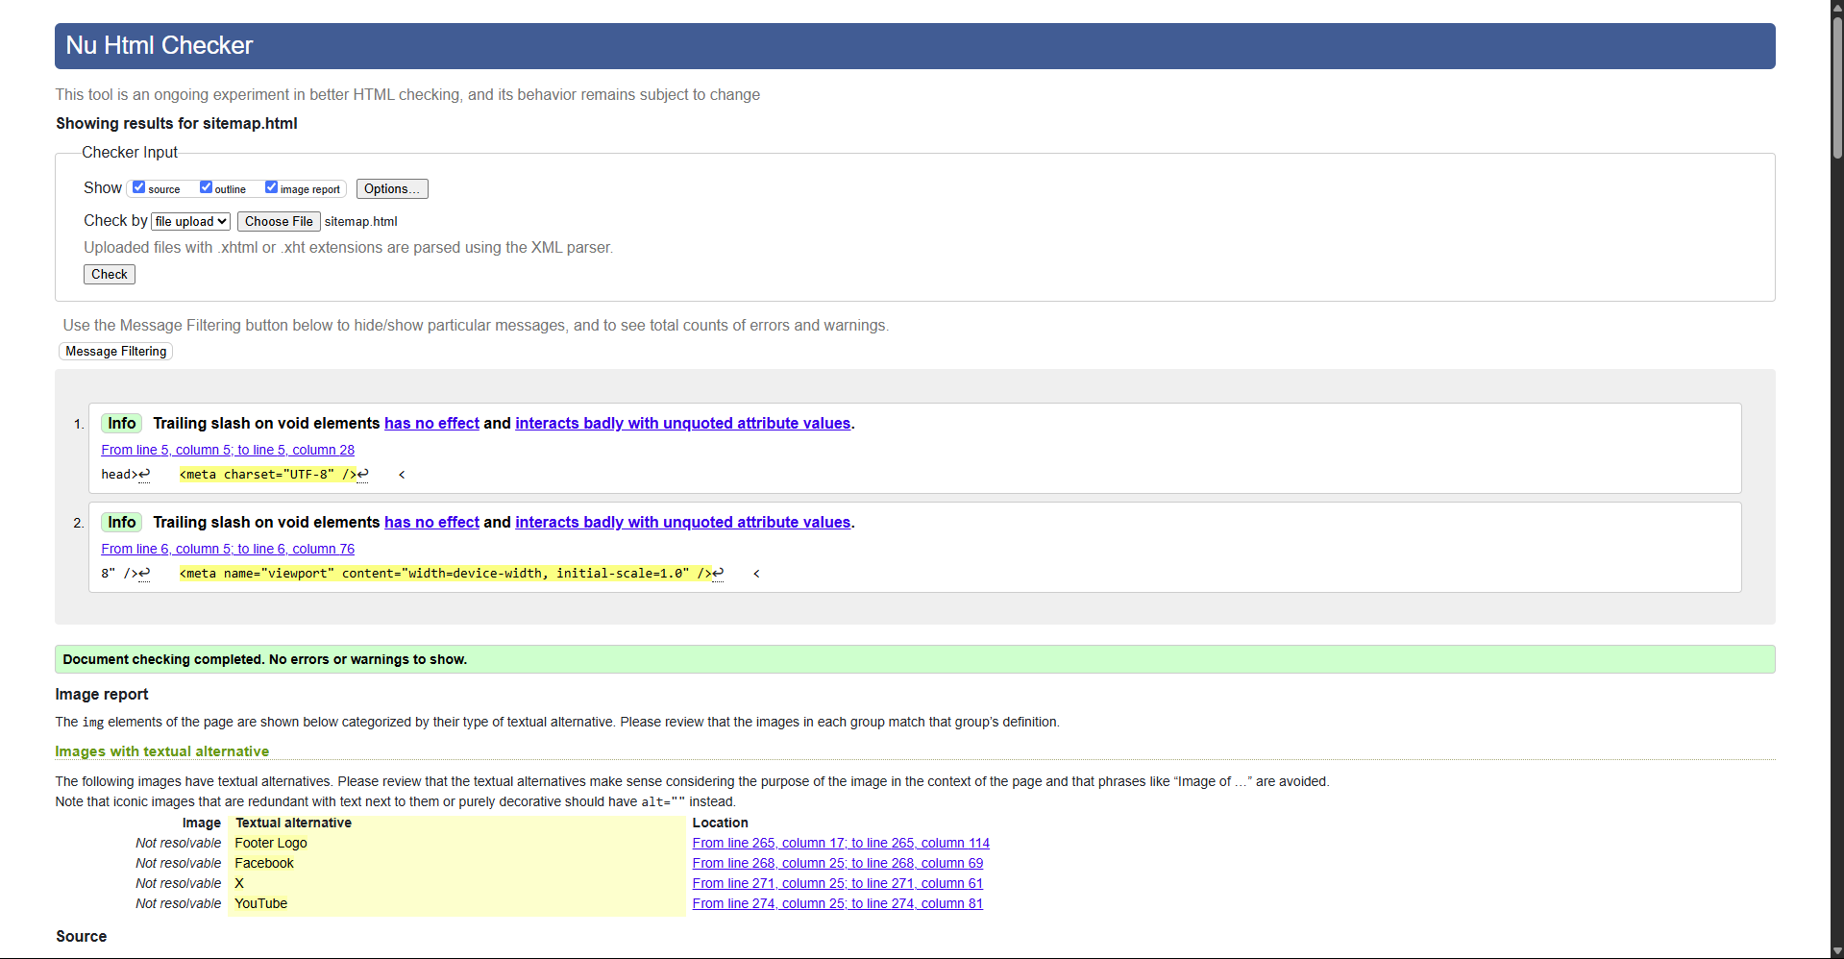The height and width of the screenshot is (959, 1844).
Task: Open second message's 'has no effect' link
Action: (431, 523)
